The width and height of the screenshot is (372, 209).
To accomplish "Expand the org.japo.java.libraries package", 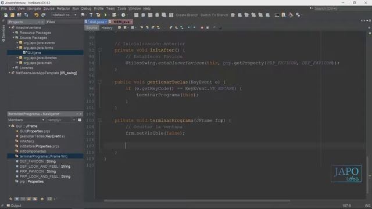I will 17,57.
